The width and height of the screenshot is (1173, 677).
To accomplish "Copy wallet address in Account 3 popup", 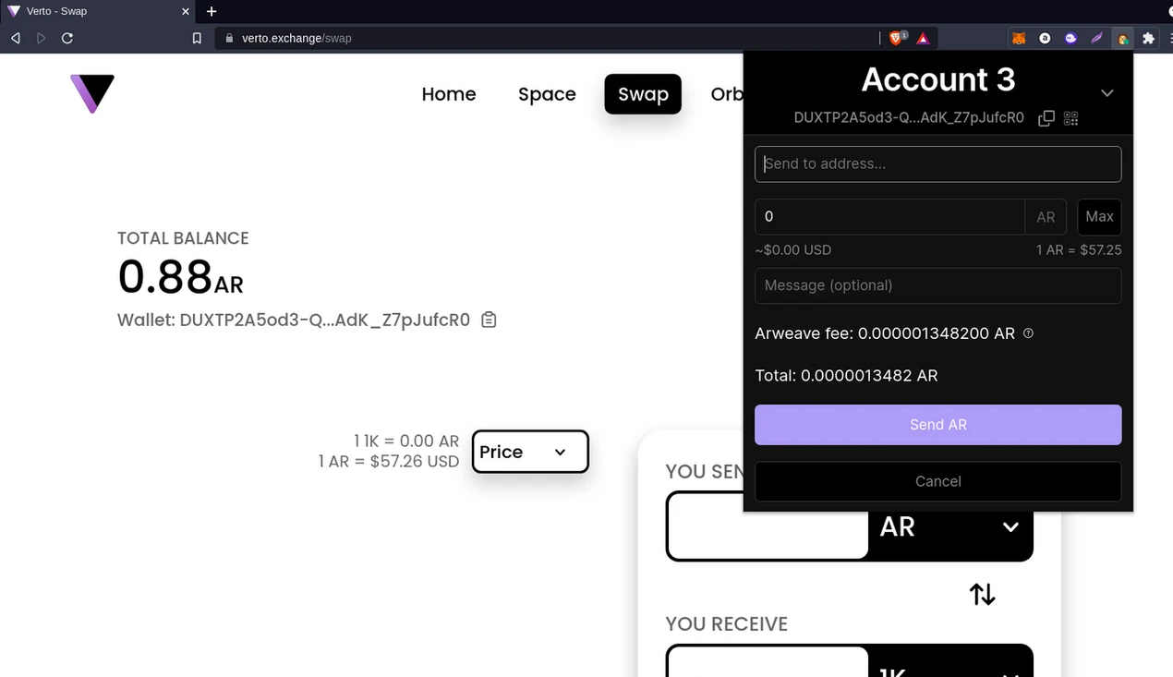I will [1046, 118].
